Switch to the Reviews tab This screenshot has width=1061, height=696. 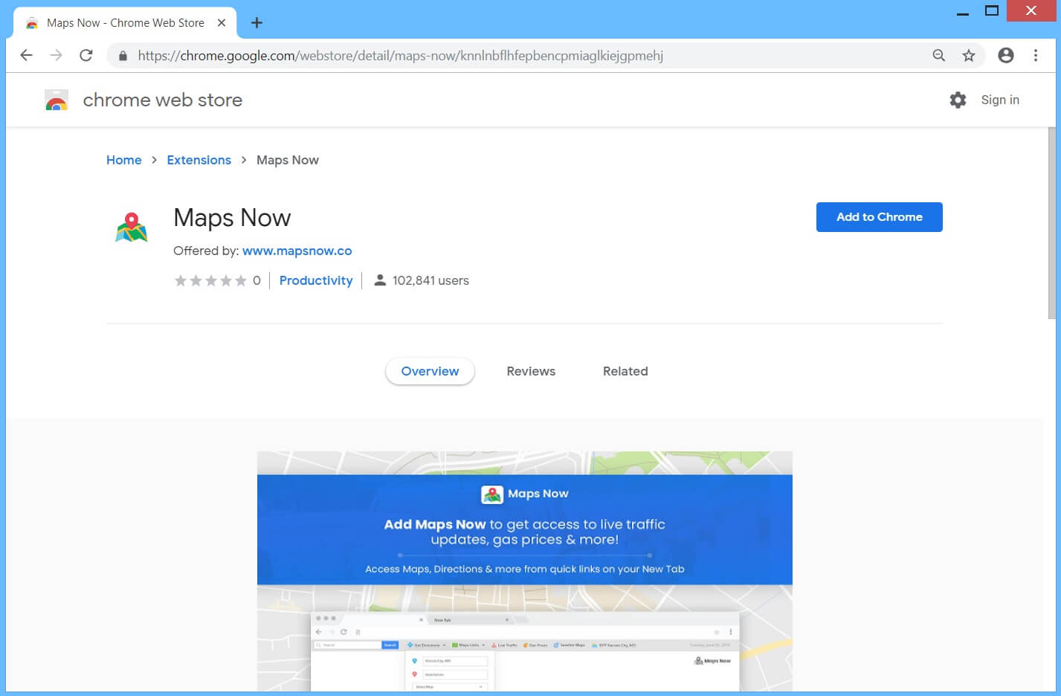tap(531, 371)
